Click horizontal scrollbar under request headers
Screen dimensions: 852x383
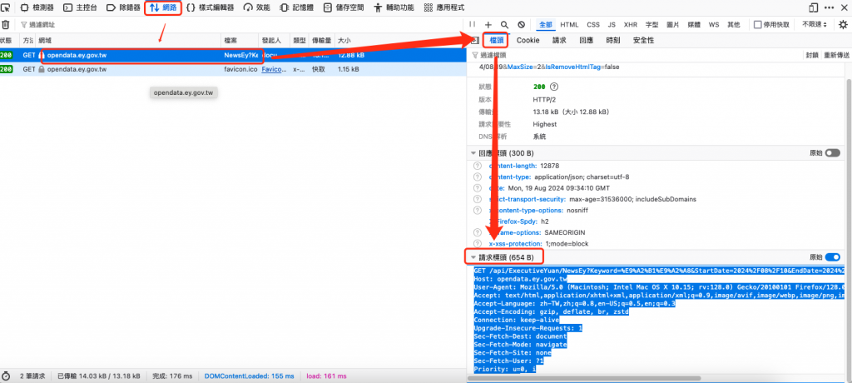[585, 378]
